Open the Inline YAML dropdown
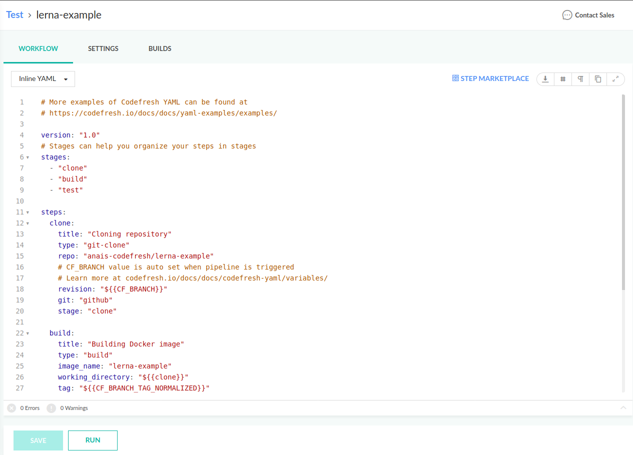Viewport: 633px width, 455px height. (x=43, y=79)
